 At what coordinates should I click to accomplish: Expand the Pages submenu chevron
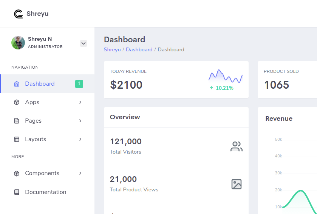(x=80, y=121)
